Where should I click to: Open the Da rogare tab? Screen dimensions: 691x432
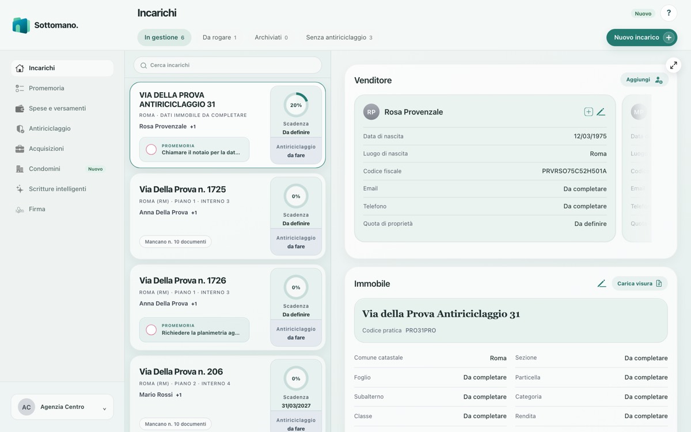click(x=219, y=37)
